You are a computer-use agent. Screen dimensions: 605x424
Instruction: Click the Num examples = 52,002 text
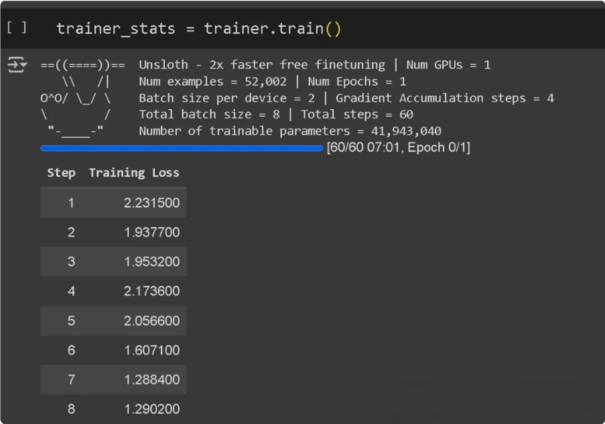tap(212, 82)
